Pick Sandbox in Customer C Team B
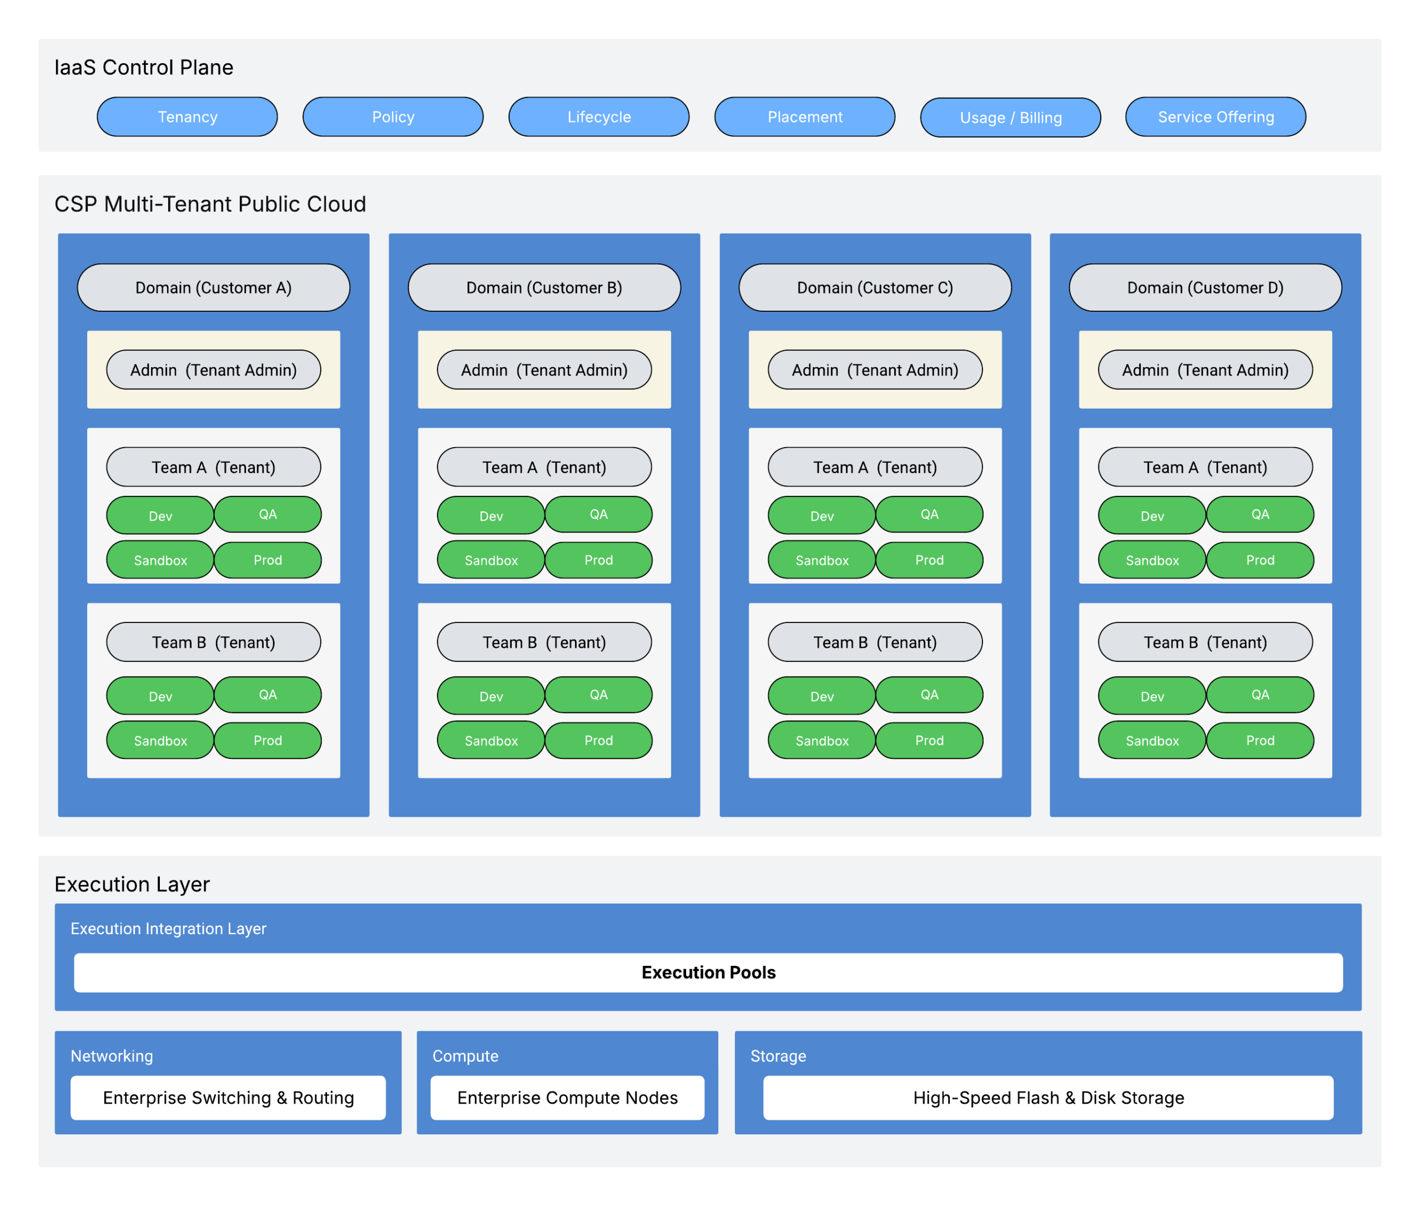The height and width of the screenshot is (1206, 1421). point(823,741)
